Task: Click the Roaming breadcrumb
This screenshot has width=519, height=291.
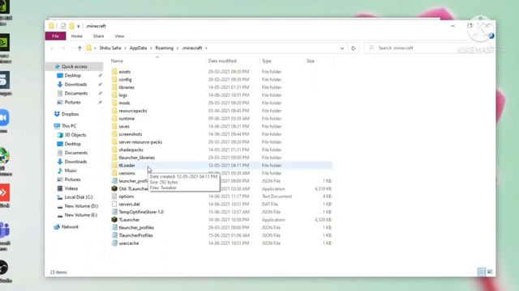Action: 164,48
